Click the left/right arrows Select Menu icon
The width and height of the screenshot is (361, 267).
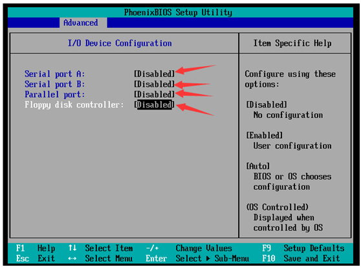(x=72, y=259)
